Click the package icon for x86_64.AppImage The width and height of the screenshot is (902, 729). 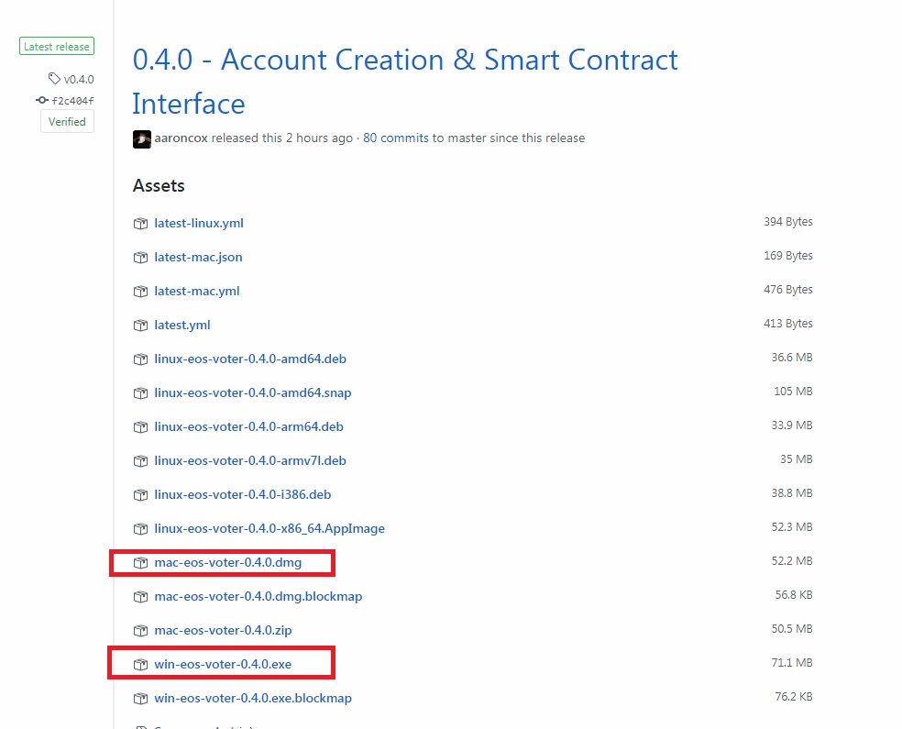tap(140, 529)
